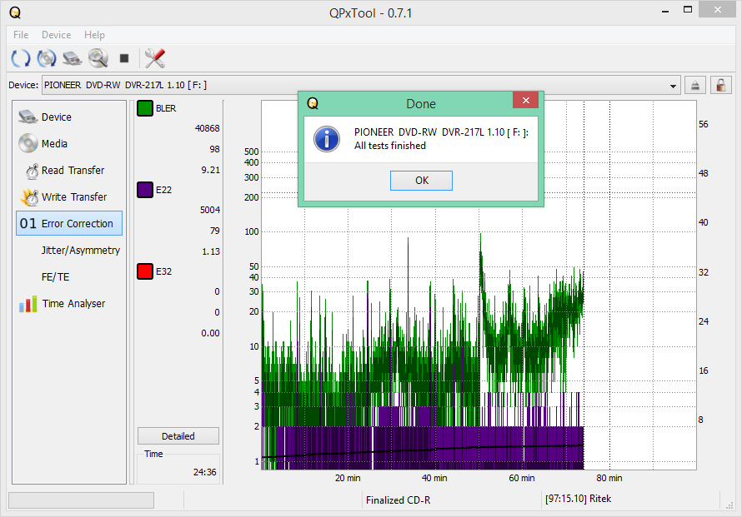Click the E22 total value 5004
Screen dimensions: 742x517
(210, 210)
